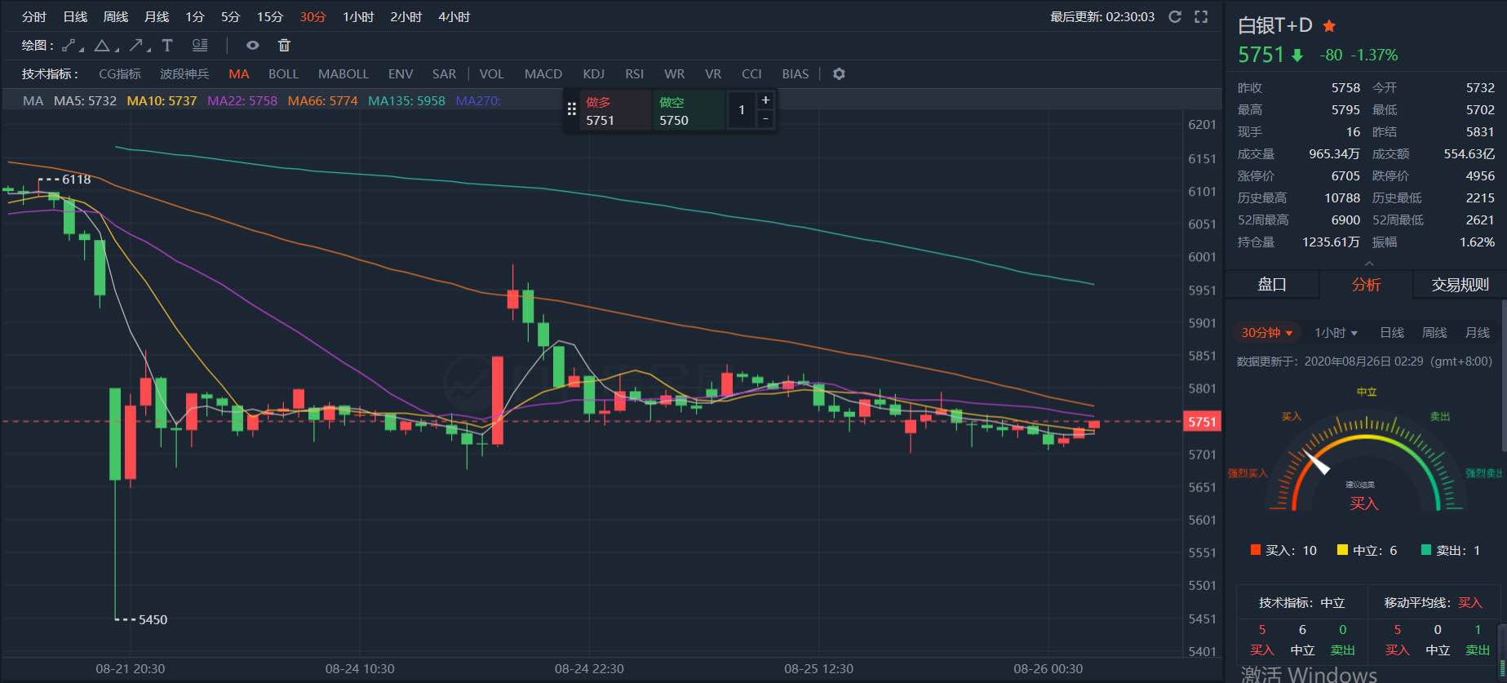Toggle the BOLL indicator
1507x683 pixels.
pyautogui.click(x=283, y=73)
